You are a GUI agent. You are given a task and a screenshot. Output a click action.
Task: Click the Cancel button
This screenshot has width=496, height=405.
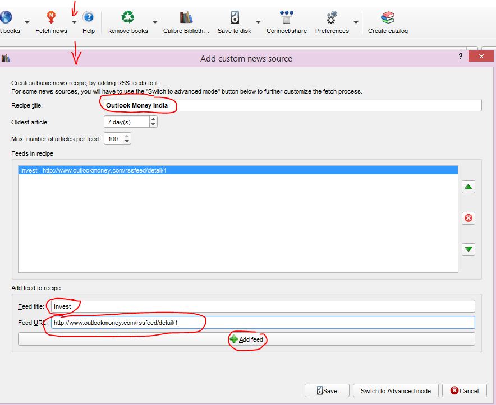465,390
